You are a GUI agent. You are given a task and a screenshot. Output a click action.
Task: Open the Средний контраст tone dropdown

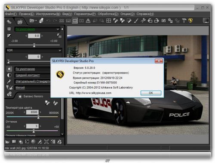pos(32,75)
